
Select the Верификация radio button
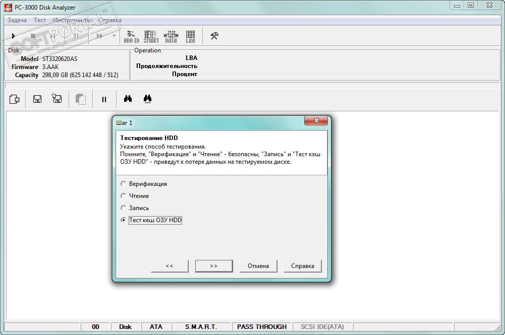click(144, 184)
